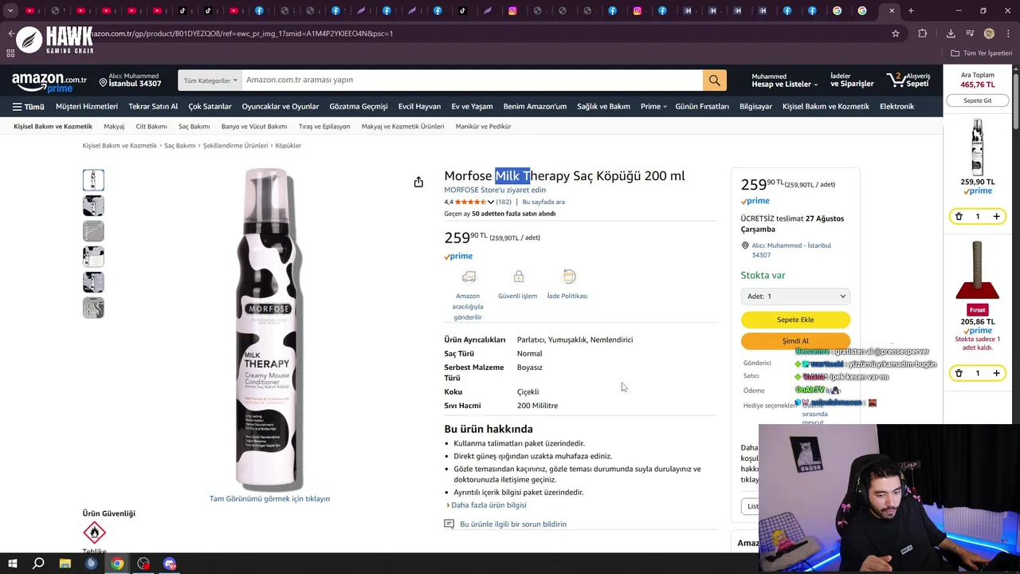This screenshot has height=574, width=1020.
Task: Expand Daha fazla ürün bilgisi
Action: (x=487, y=505)
